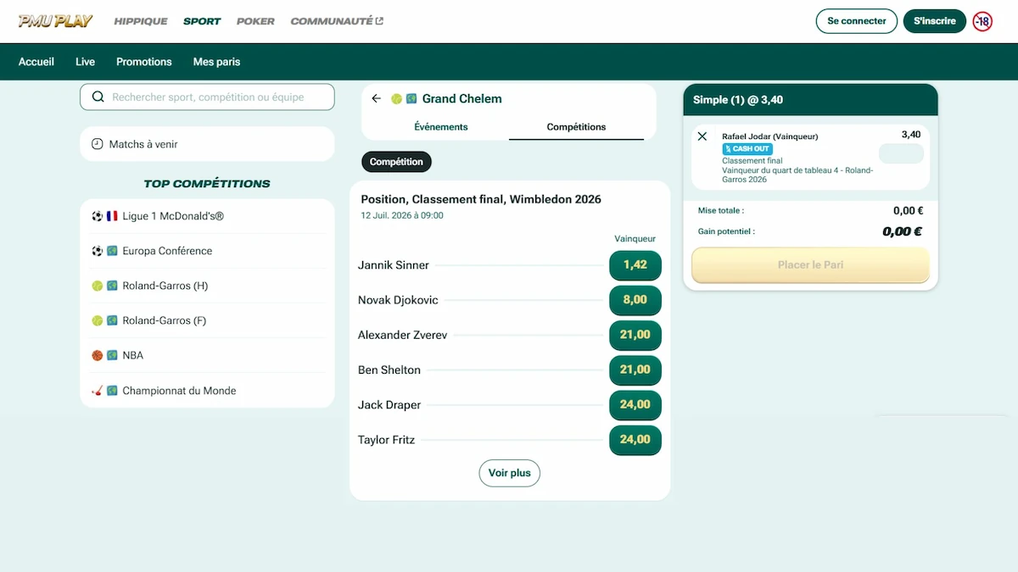Click the tennis ball icon for Roland-Garros (H)
The width and height of the screenshot is (1018, 572).
coord(97,286)
